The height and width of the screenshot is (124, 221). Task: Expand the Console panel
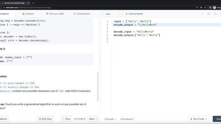[110, 119]
